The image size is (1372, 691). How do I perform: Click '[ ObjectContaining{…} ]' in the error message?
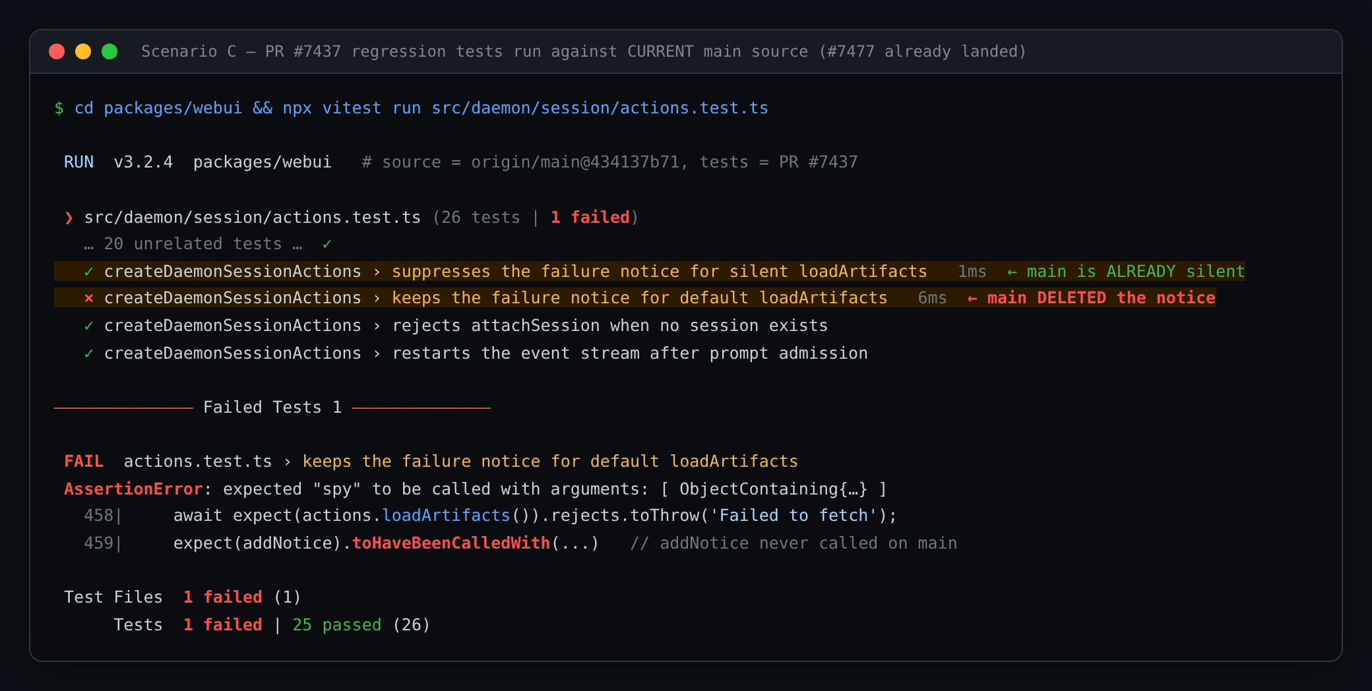pyautogui.click(x=774, y=489)
